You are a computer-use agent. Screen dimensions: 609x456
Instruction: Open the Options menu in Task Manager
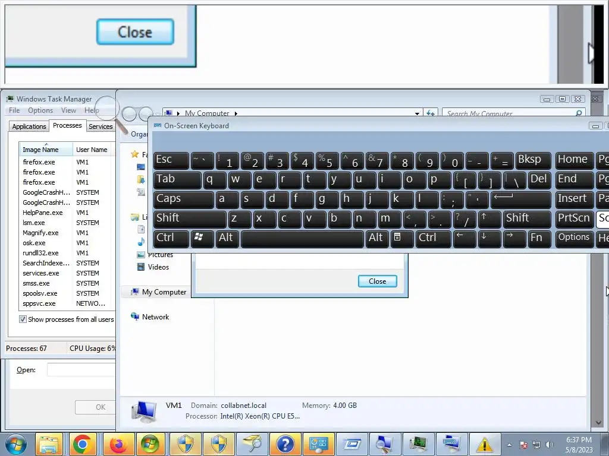coord(40,110)
